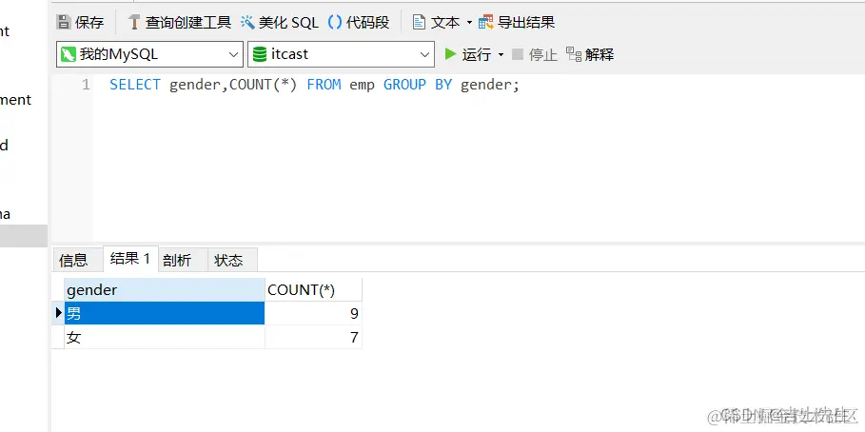Click the Stop (停止) button

[x=535, y=54]
